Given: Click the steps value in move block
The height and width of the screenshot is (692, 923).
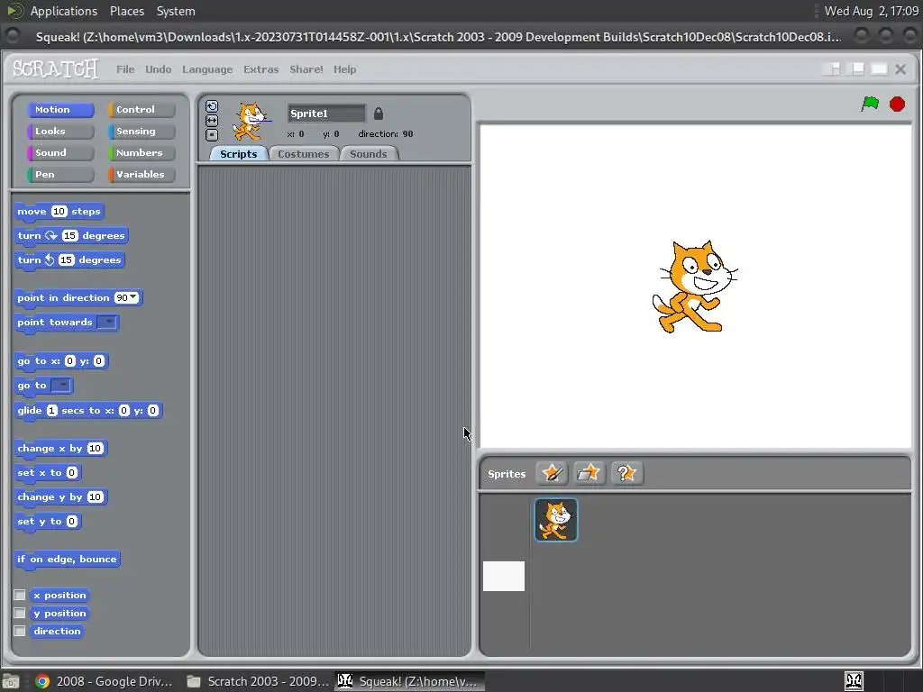Looking at the screenshot, I should pyautogui.click(x=59, y=211).
